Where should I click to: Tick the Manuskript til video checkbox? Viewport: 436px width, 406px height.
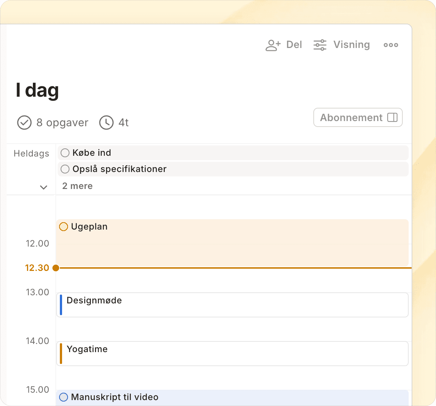point(64,397)
